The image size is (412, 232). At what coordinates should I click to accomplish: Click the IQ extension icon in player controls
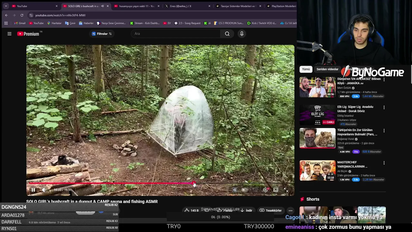pyautogui.click(x=234, y=190)
